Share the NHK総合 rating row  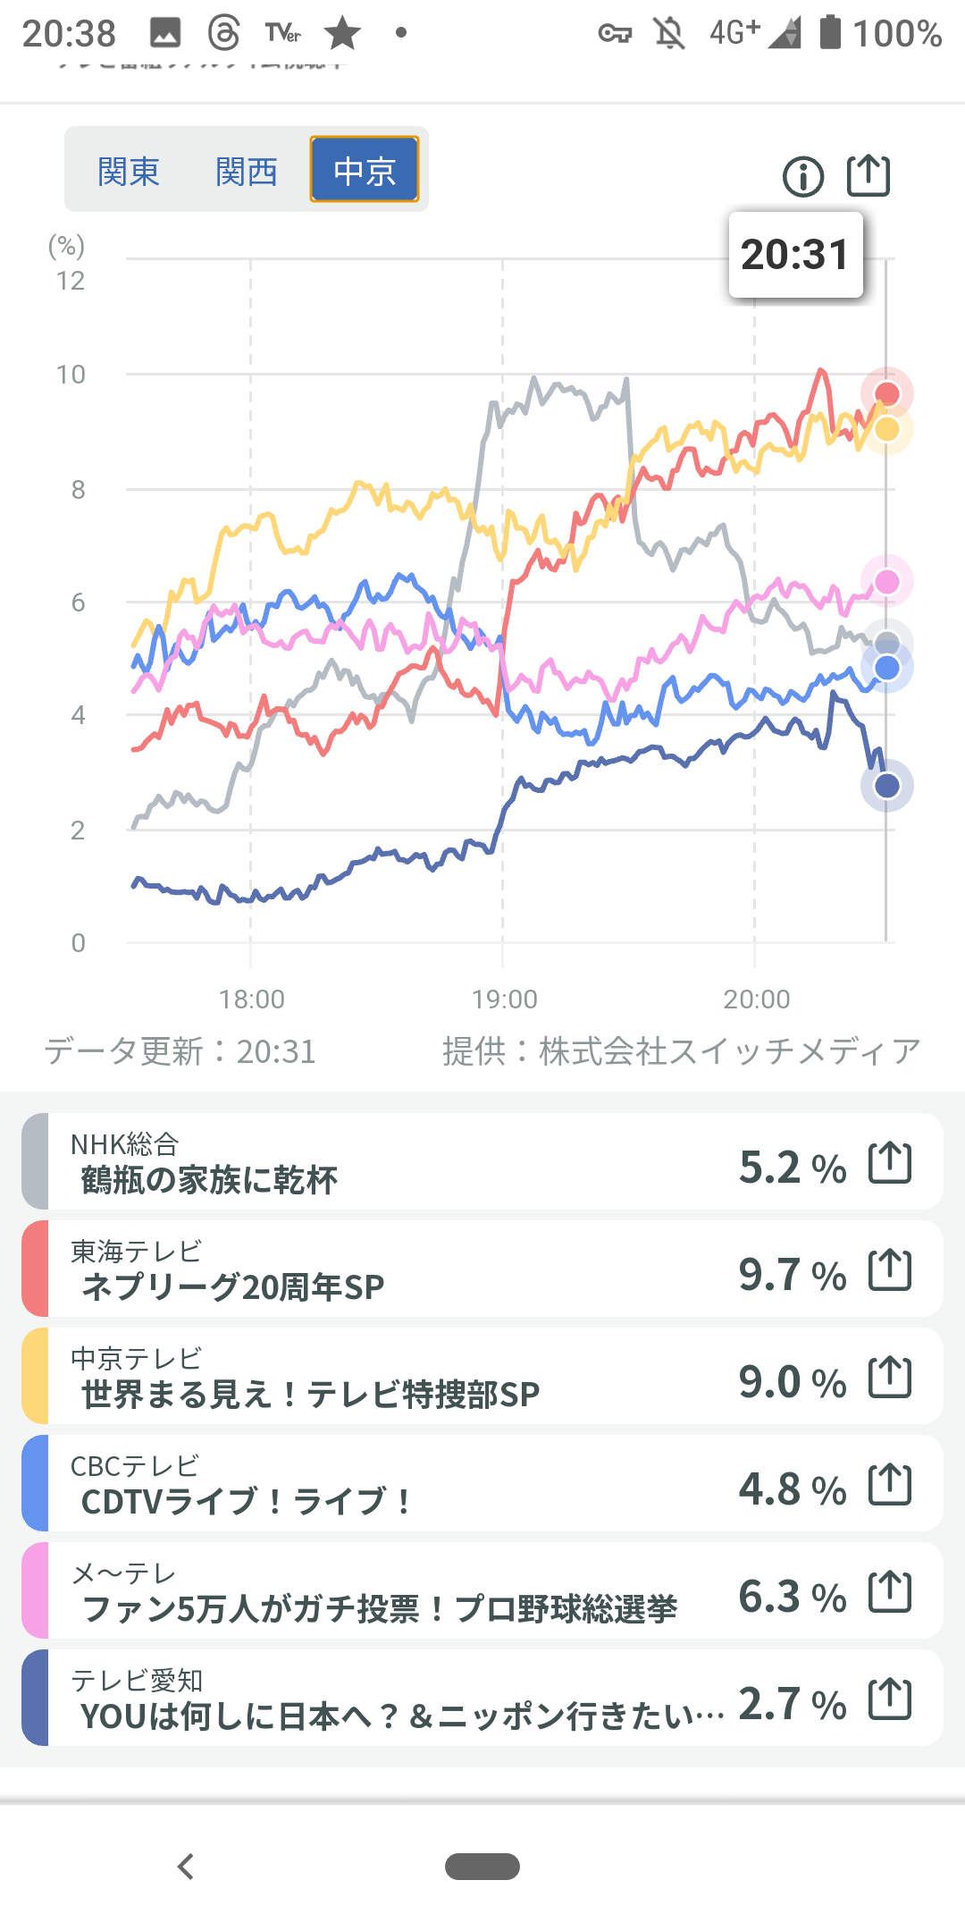(x=890, y=1162)
